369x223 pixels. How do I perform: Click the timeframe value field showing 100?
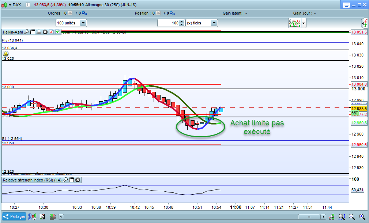(x=168, y=23)
